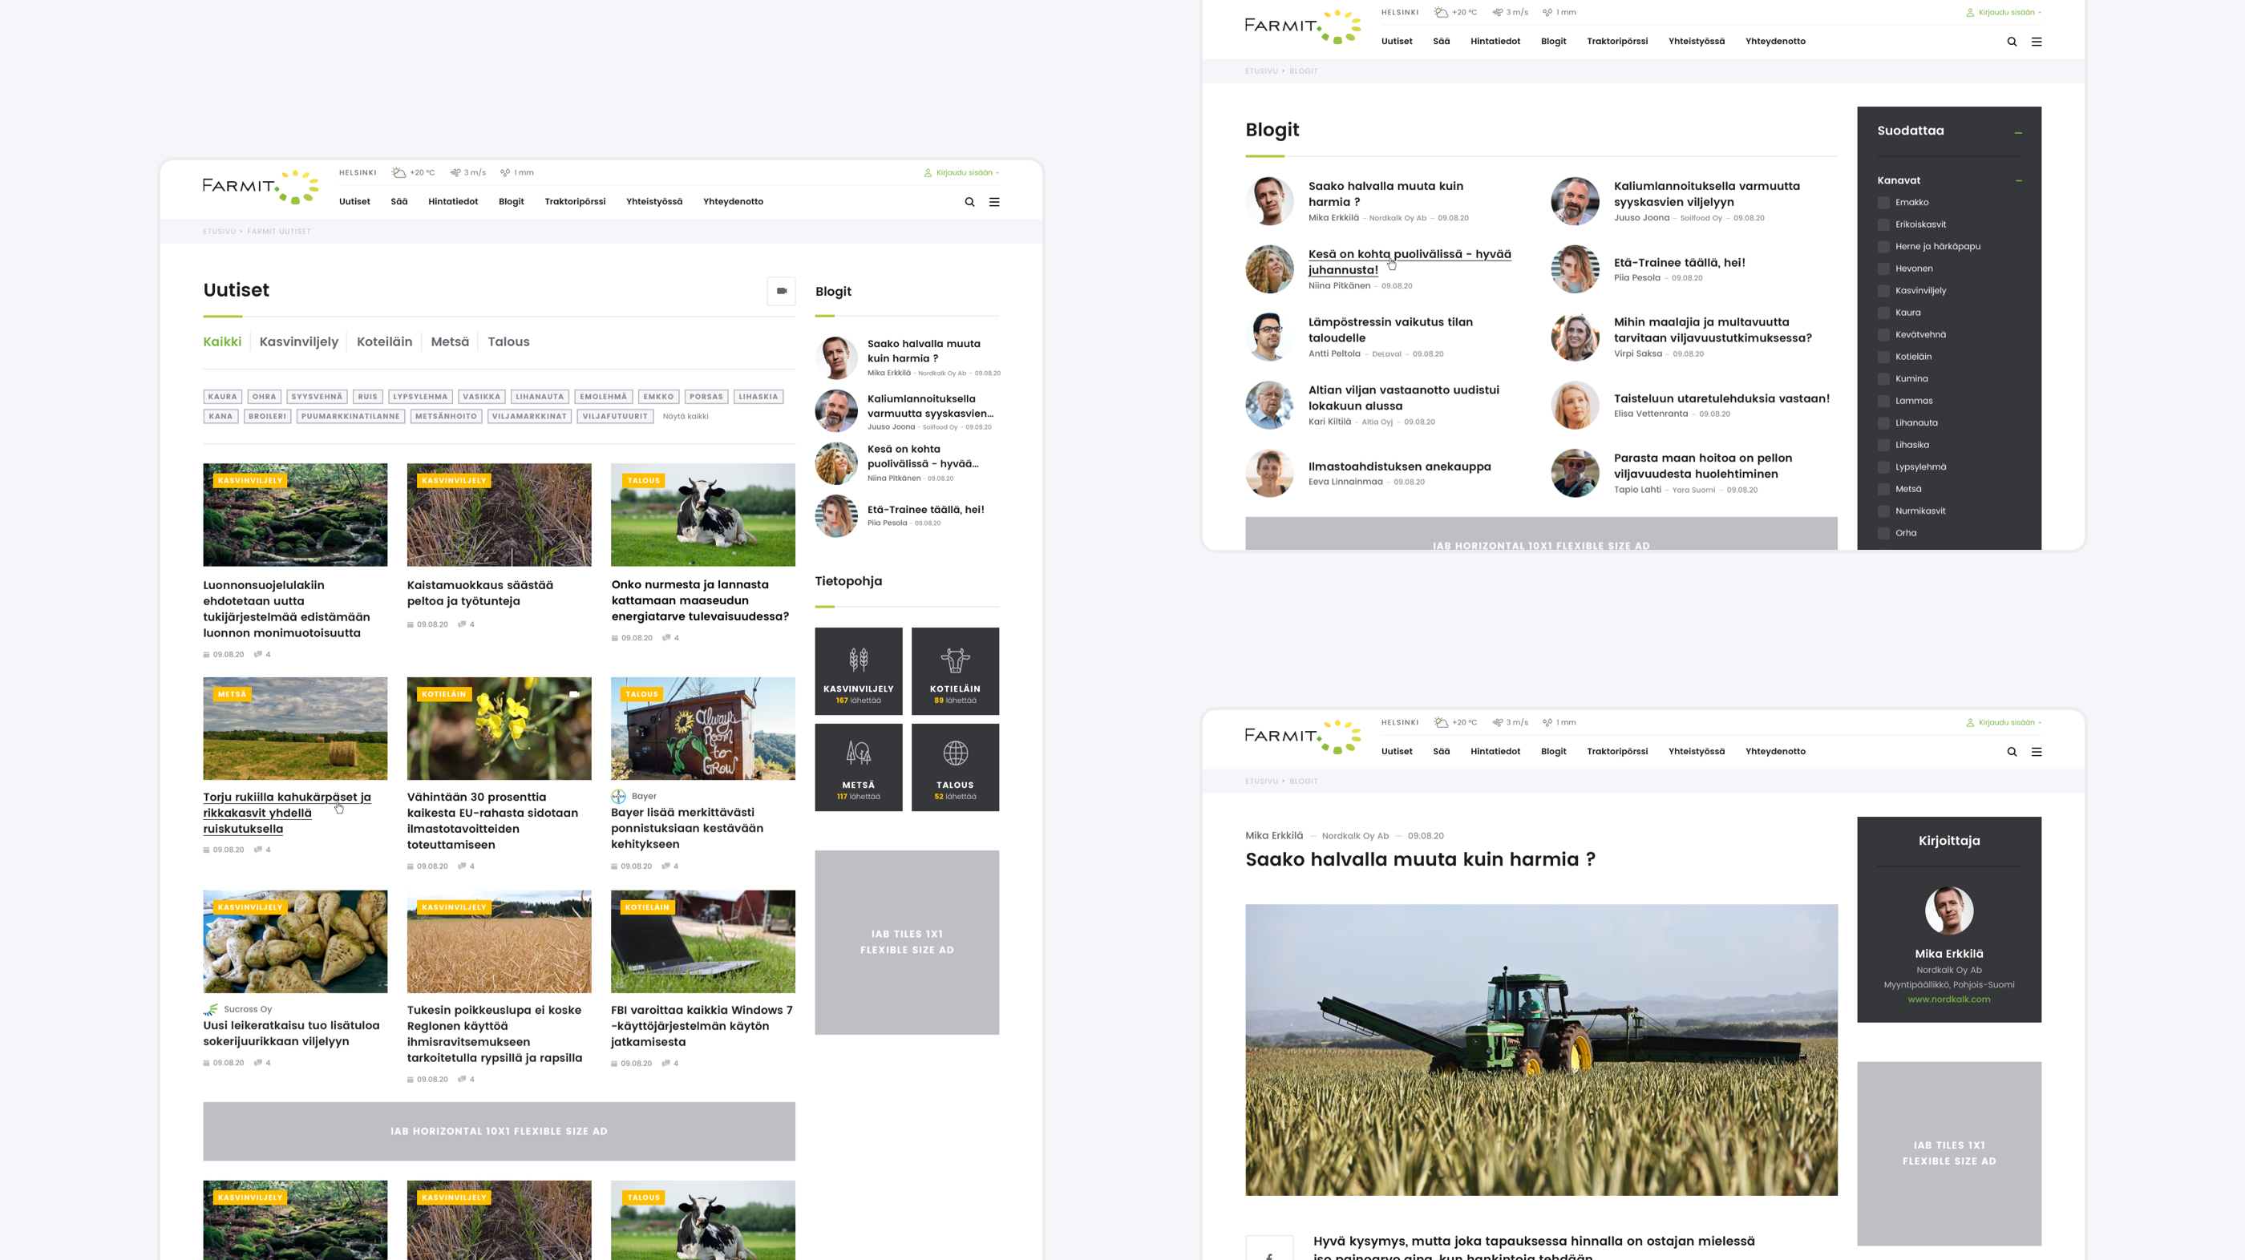The image size is (2245, 1260).
Task: Collapse the Kanavat filter section
Action: (x=2017, y=181)
